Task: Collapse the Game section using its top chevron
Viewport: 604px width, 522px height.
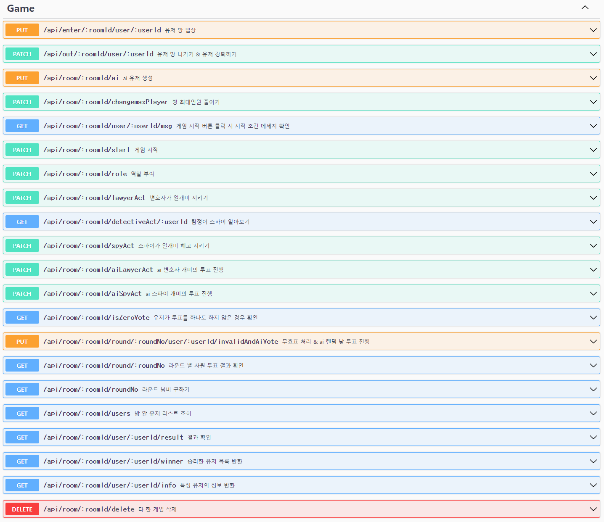Action: tap(585, 8)
